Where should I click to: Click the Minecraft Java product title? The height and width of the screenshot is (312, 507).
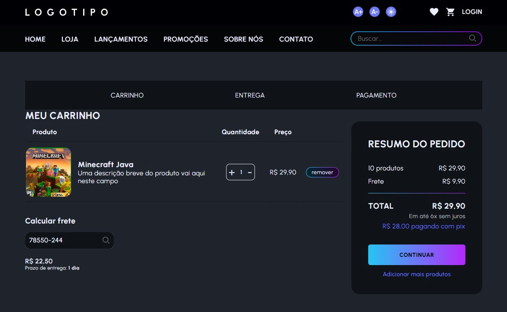pos(106,165)
